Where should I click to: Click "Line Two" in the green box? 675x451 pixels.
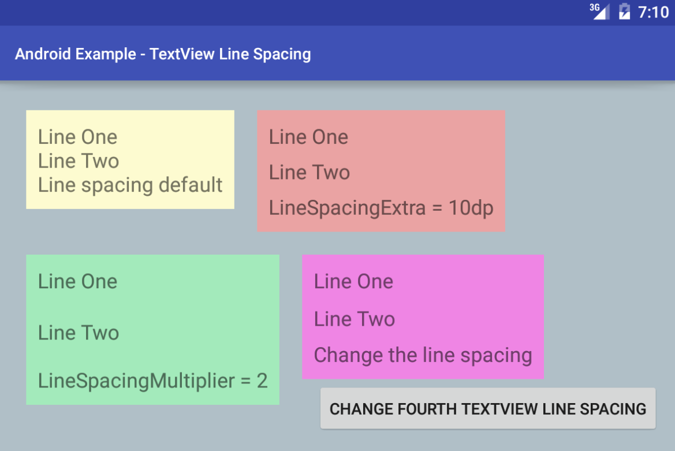79,333
